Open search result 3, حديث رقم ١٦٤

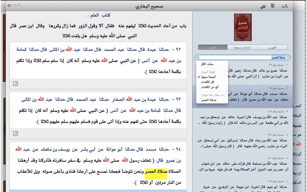coord(242,120)
